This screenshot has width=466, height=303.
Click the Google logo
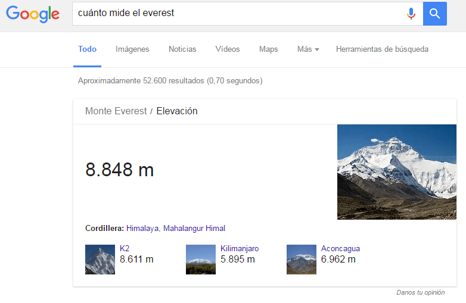pos(33,14)
